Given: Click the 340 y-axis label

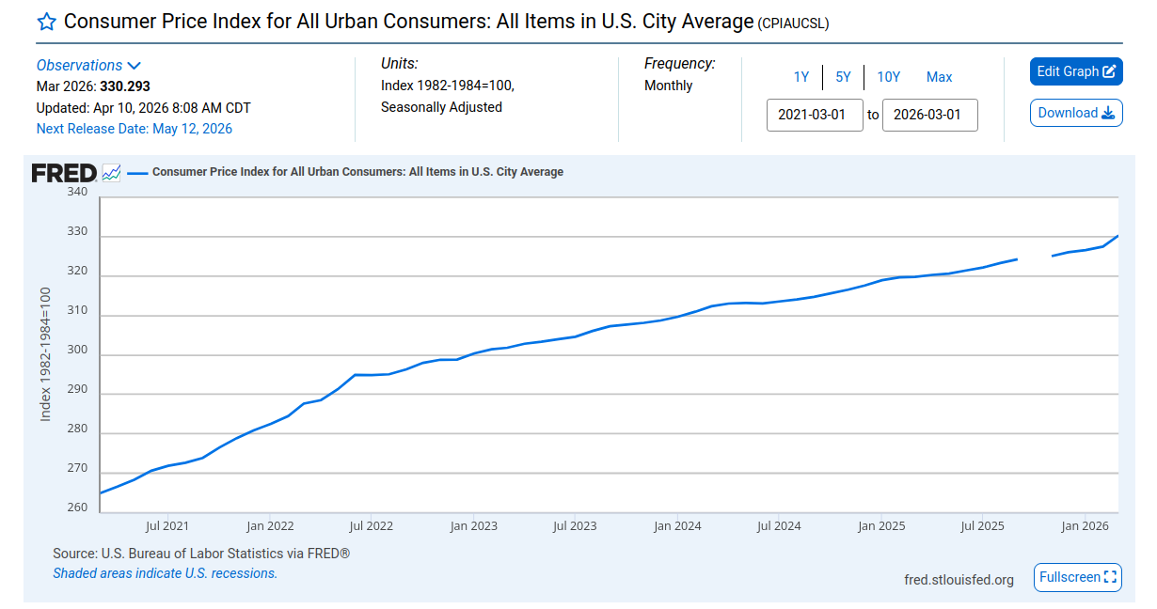Looking at the screenshot, I should click(77, 192).
